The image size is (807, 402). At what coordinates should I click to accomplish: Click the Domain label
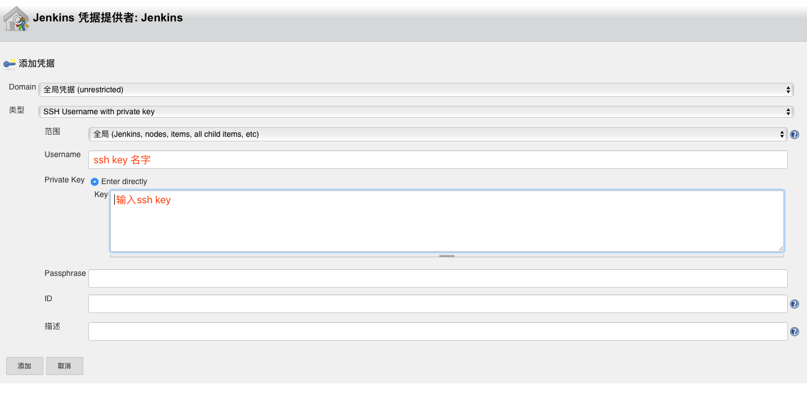pyautogui.click(x=23, y=87)
